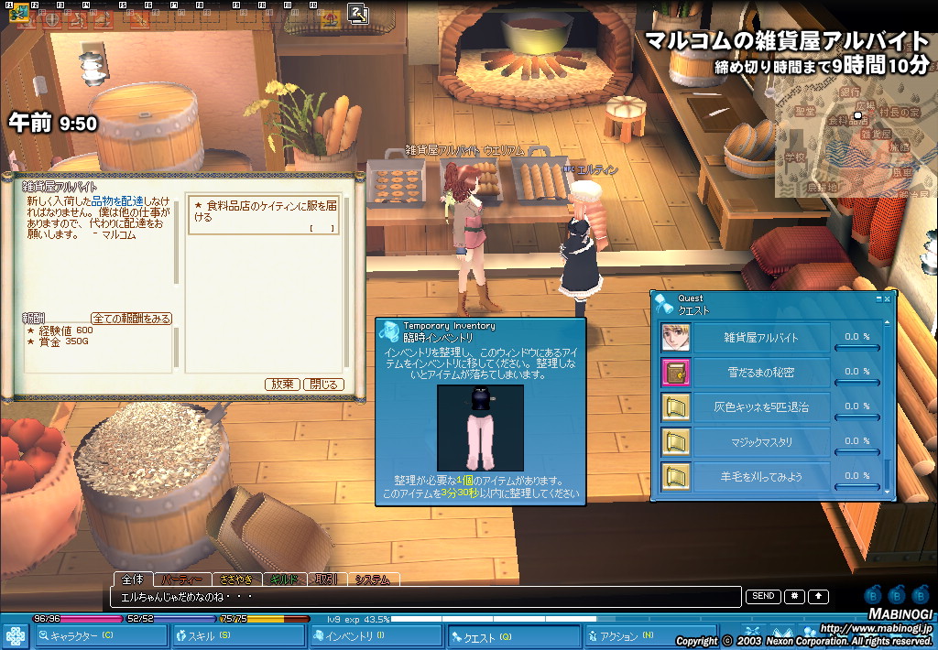The image size is (938, 650).
Task: Send the chat message with SEND
Action: 763,596
